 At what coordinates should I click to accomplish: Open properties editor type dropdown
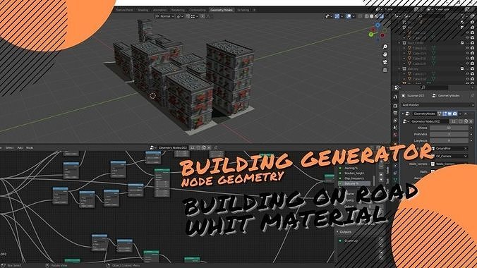pyautogui.click(x=397, y=87)
